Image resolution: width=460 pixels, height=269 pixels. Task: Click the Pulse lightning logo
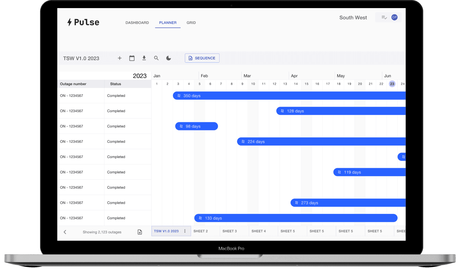(83, 22)
